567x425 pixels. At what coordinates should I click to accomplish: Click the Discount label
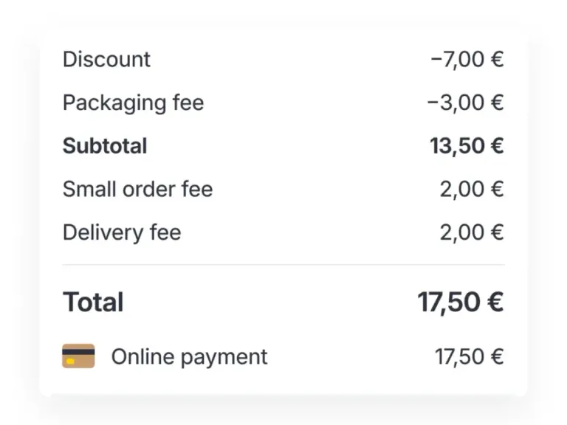pyautogui.click(x=106, y=59)
